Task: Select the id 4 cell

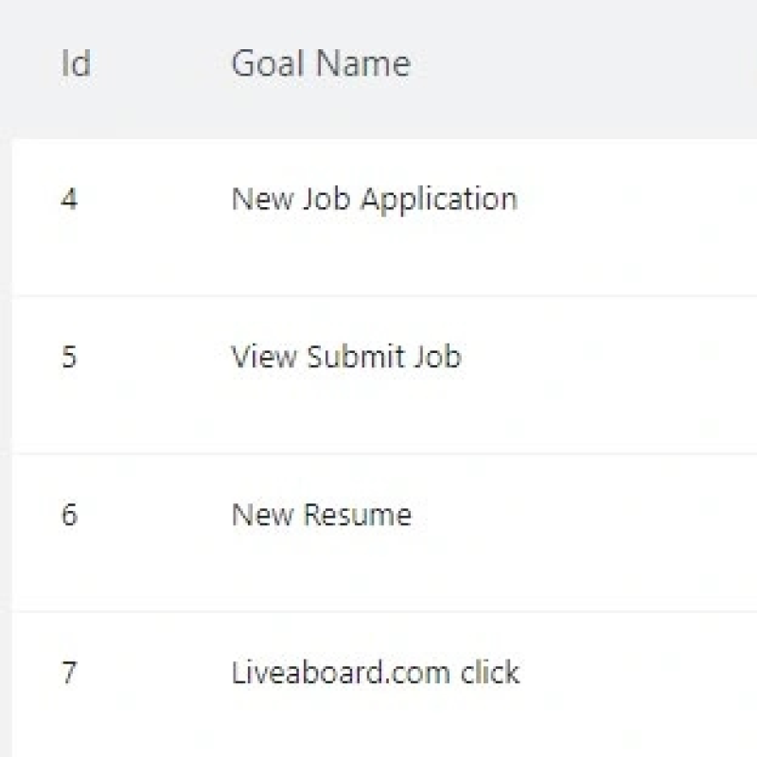Action: tap(69, 199)
